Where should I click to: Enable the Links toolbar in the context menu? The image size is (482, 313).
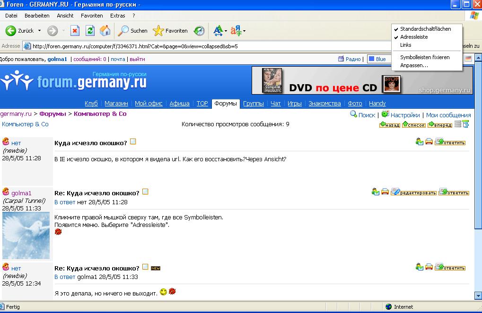coord(405,45)
